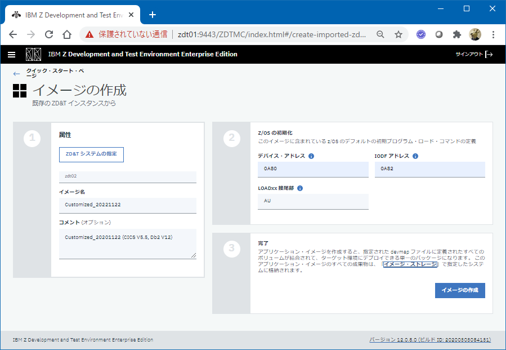Open the grey circle extension icon
The height and width of the screenshot is (350, 506).
tap(439, 34)
